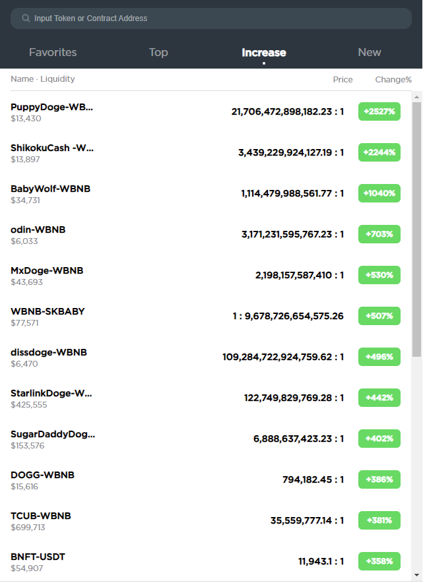Select the Increase tab
This screenshot has height=583, width=423.
[x=264, y=52]
